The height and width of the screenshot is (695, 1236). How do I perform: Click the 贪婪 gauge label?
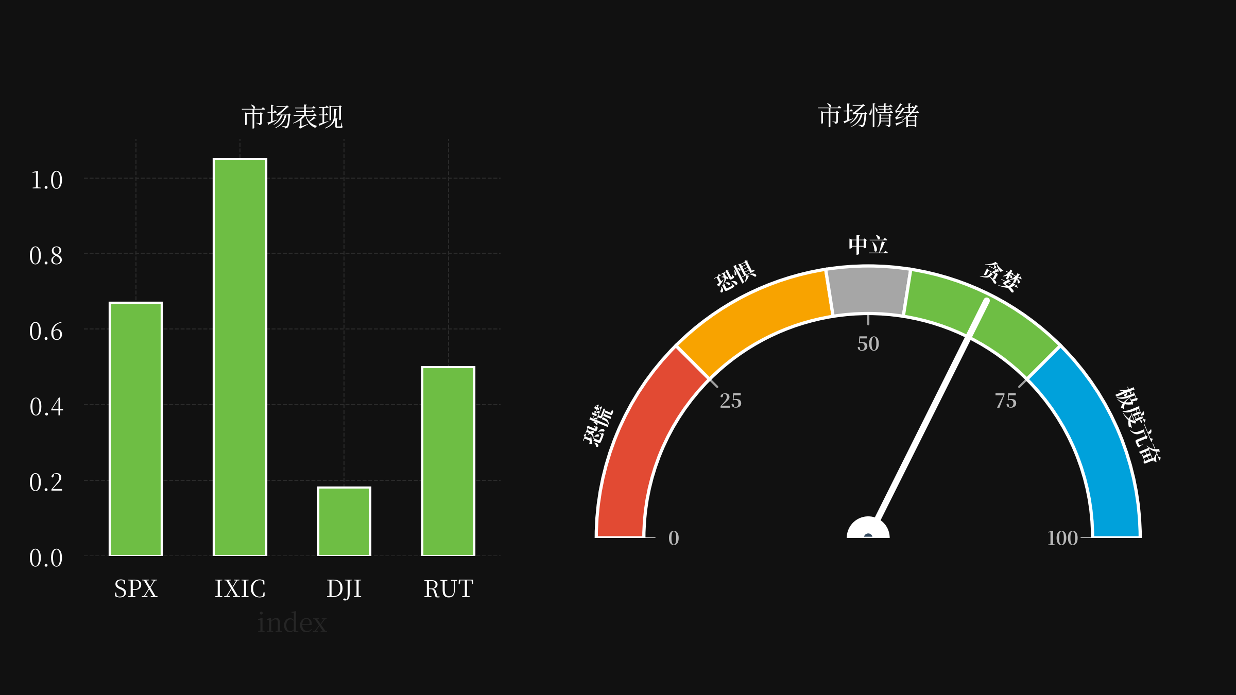1001,277
